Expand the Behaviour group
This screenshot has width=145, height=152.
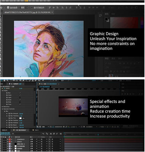[x=2, y=107]
